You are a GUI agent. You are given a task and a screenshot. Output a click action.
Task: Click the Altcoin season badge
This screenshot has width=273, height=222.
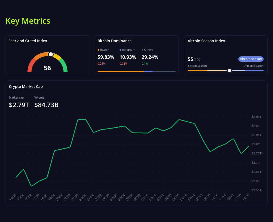click(251, 59)
